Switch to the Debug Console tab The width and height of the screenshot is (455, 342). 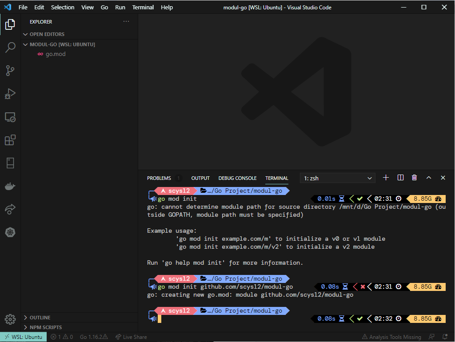coord(237,178)
